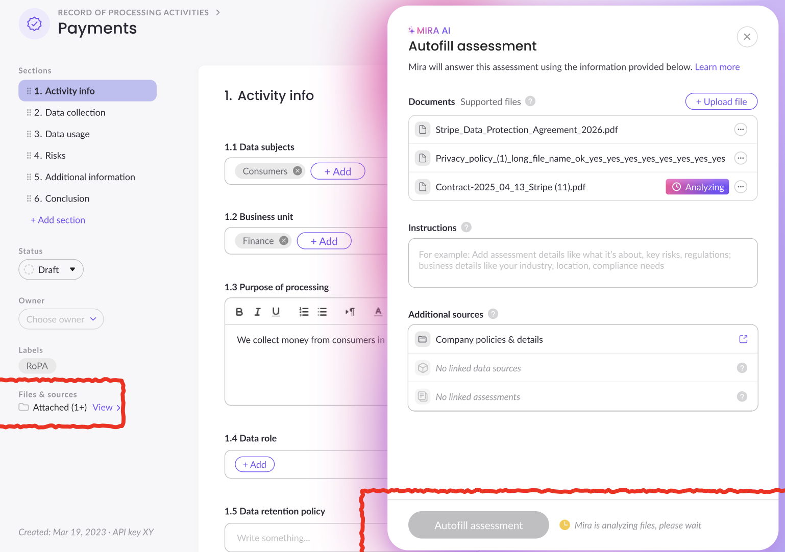View attached files and sources
Screen dimensions: 785x552
click(x=106, y=407)
